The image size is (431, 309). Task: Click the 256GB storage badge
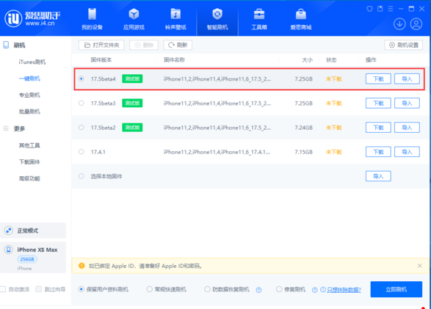tap(27, 259)
